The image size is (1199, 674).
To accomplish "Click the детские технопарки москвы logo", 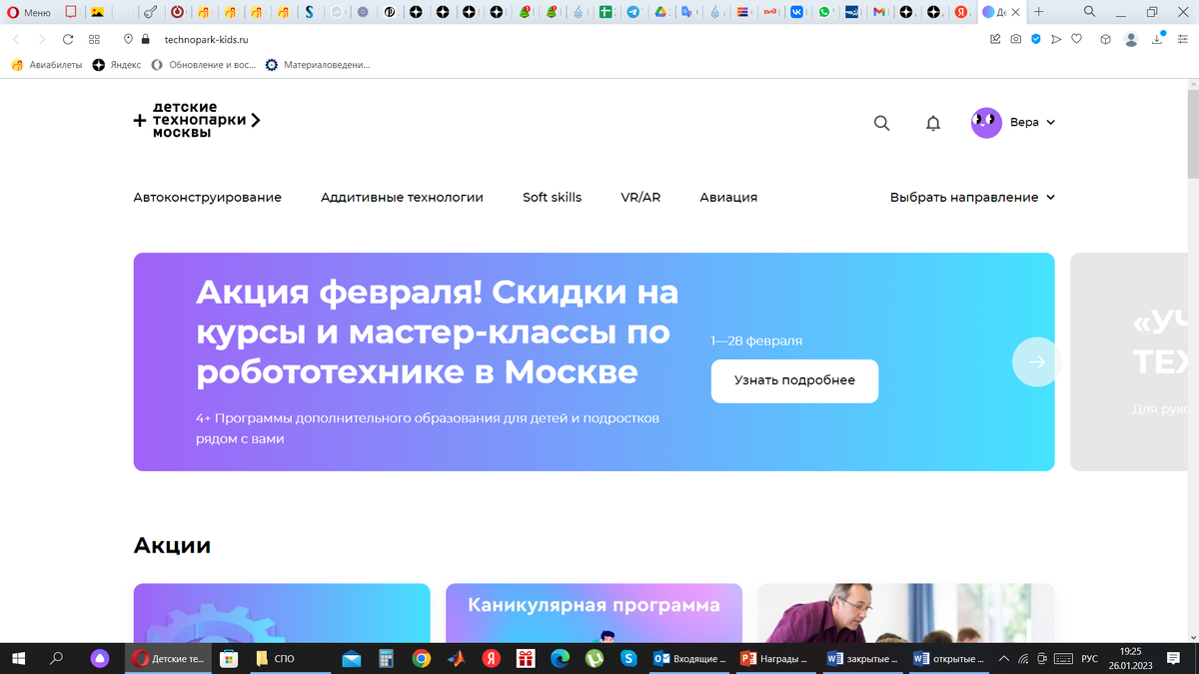I will pyautogui.click(x=196, y=120).
